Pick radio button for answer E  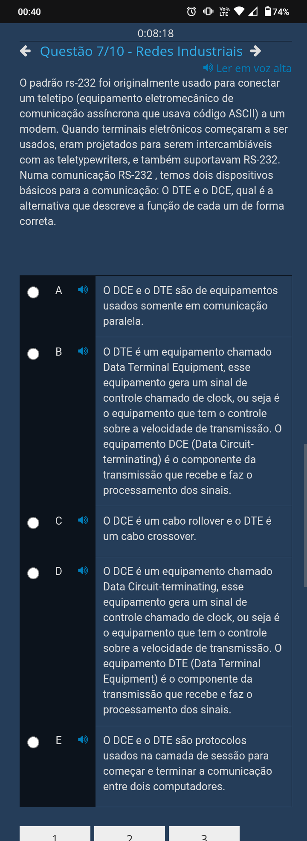tap(33, 742)
